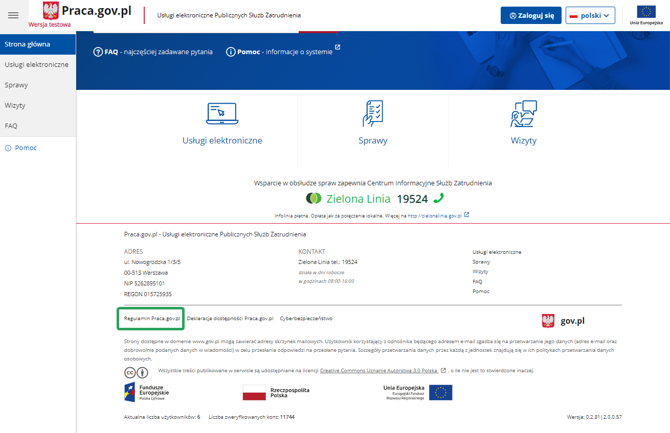670x433 pixels.
Task: Click the address ul. Nowogrodzka 1/3/5
Action: [152, 262]
